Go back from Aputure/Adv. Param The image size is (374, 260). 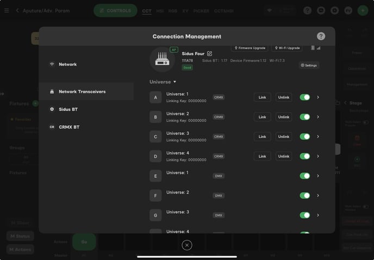click(17, 10)
